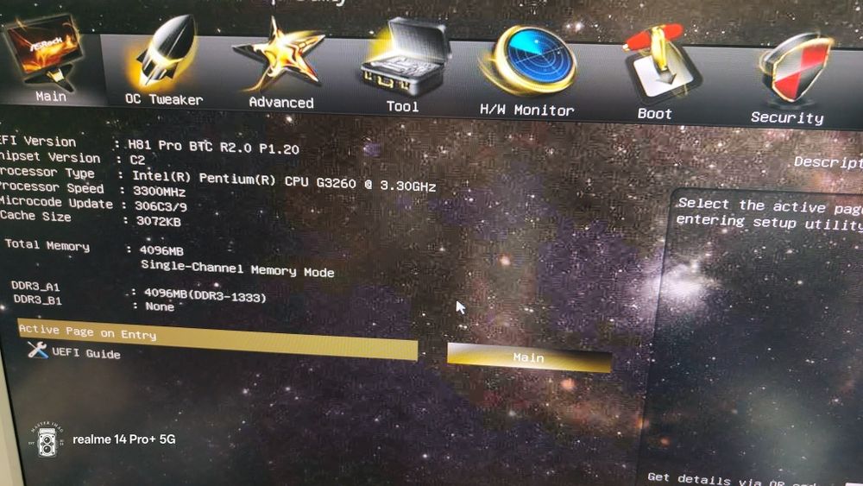Image resolution: width=863 pixels, height=486 pixels.
Task: Switch to the Security tab label
Action: point(787,117)
